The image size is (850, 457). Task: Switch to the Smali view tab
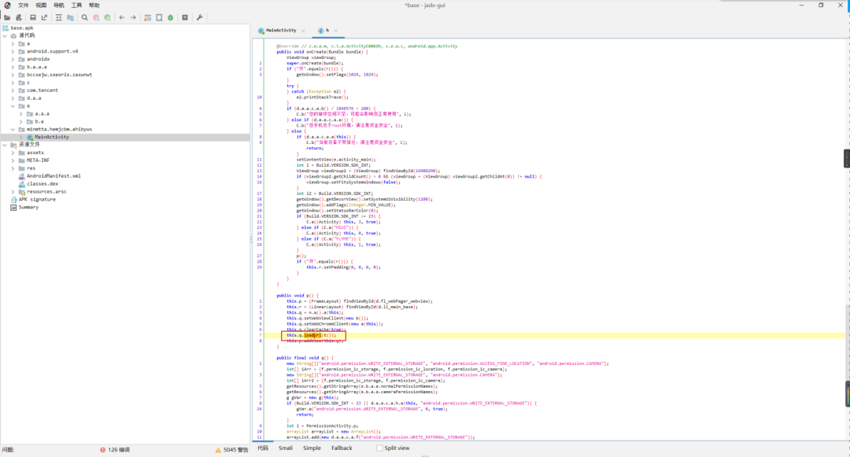[x=286, y=448]
